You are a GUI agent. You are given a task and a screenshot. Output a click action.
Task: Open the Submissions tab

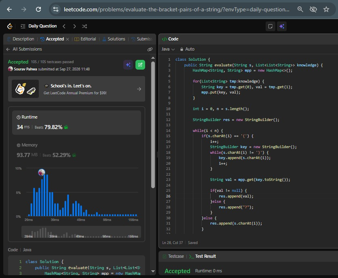pos(142,39)
